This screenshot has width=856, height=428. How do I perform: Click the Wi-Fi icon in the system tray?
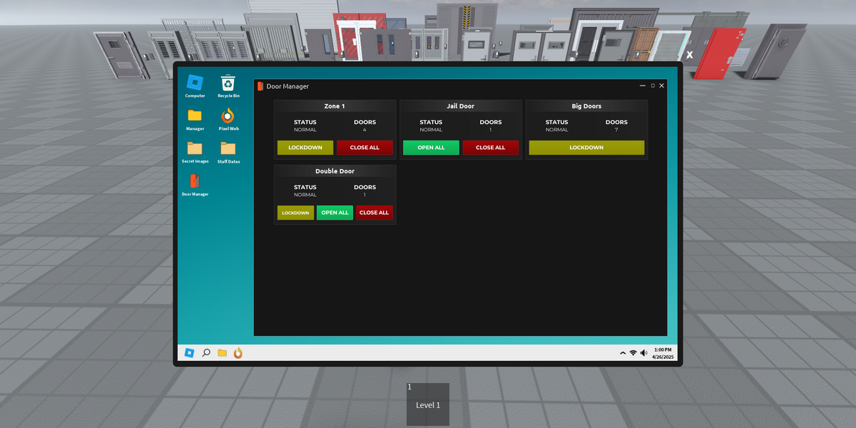pos(633,353)
